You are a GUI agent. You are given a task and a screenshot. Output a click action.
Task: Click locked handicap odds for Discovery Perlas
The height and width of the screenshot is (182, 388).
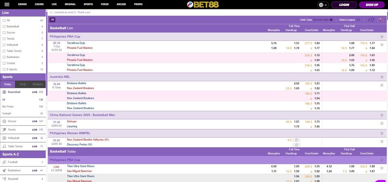pyautogui.click(x=296, y=145)
